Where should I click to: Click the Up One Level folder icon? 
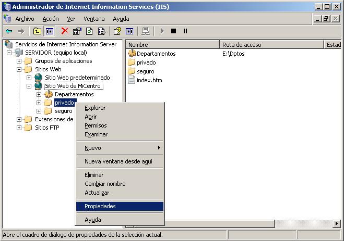[x=37, y=31]
